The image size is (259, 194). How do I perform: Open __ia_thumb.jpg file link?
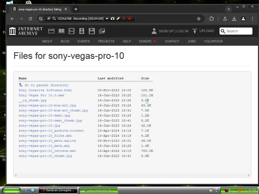coord(33,100)
